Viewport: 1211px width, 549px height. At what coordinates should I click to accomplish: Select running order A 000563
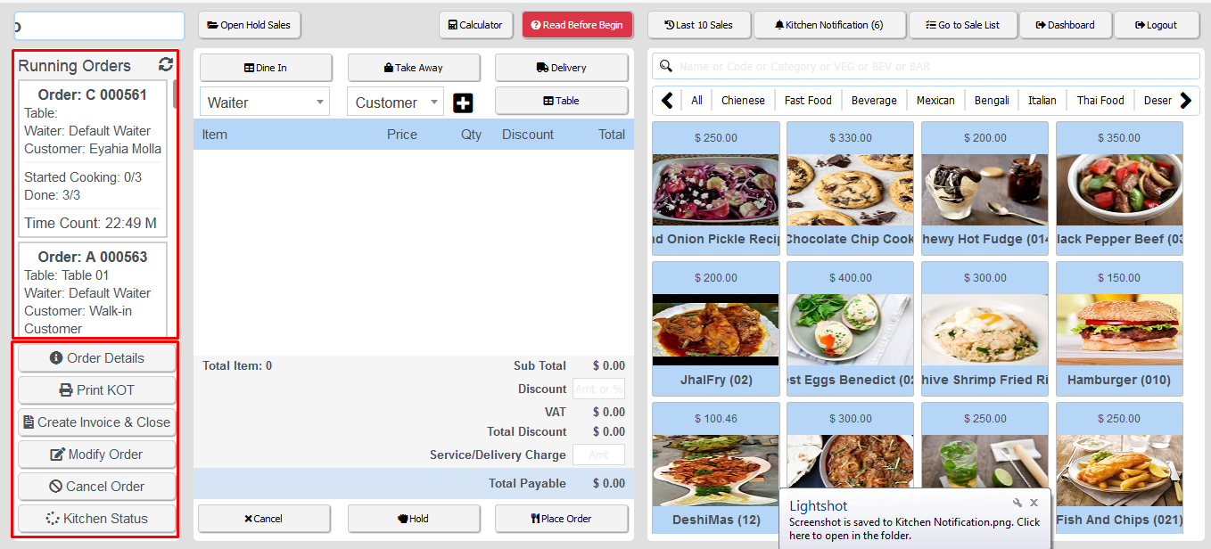click(93, 291)
